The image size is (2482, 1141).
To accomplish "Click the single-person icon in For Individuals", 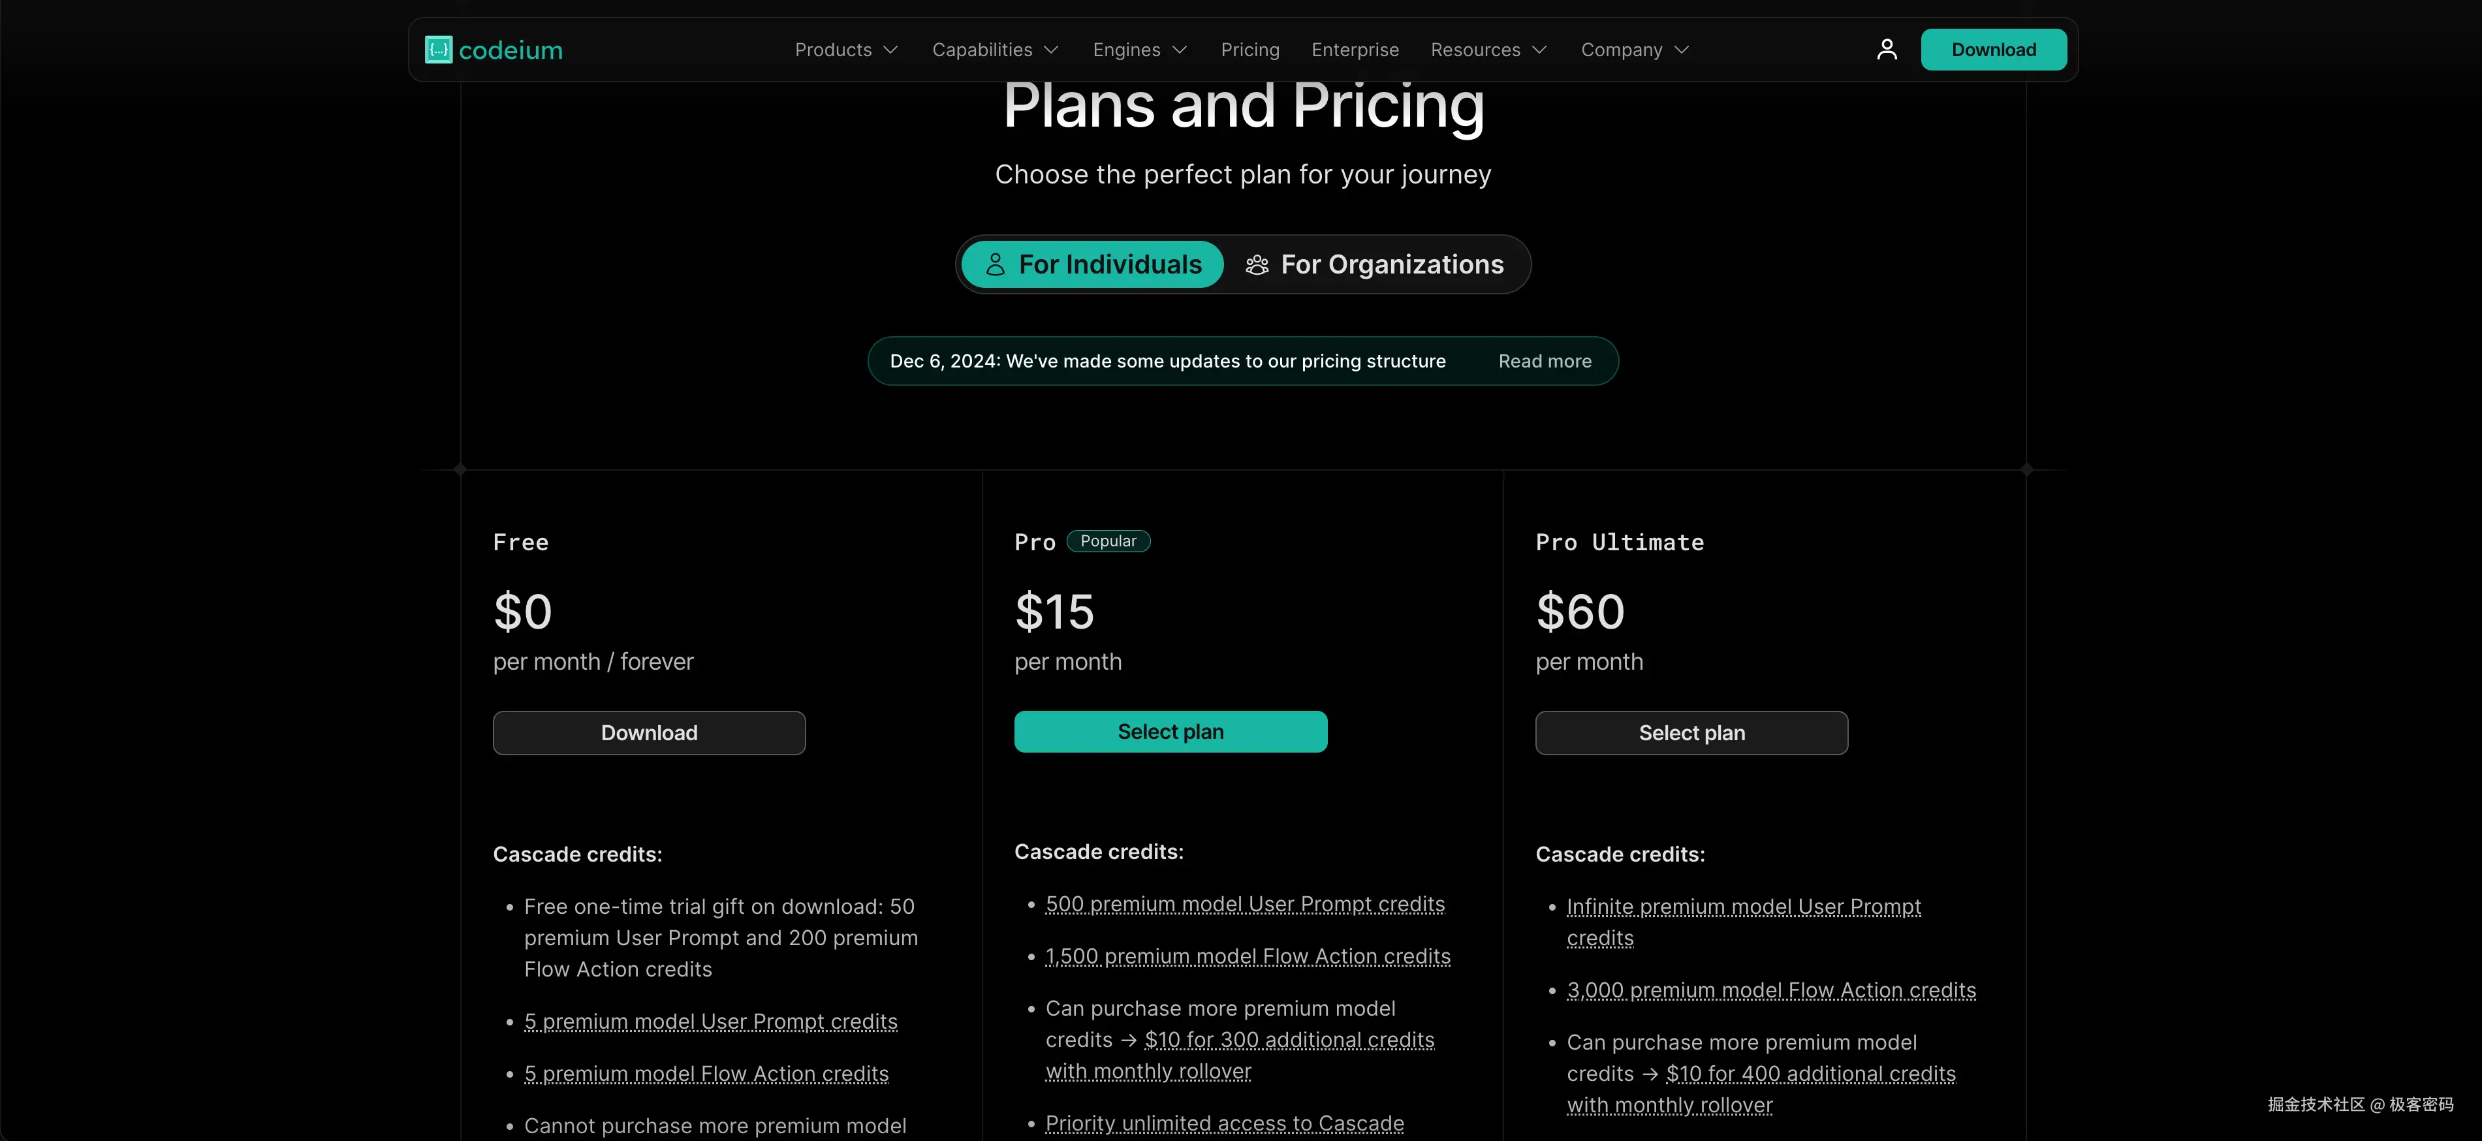I will 996,265.
